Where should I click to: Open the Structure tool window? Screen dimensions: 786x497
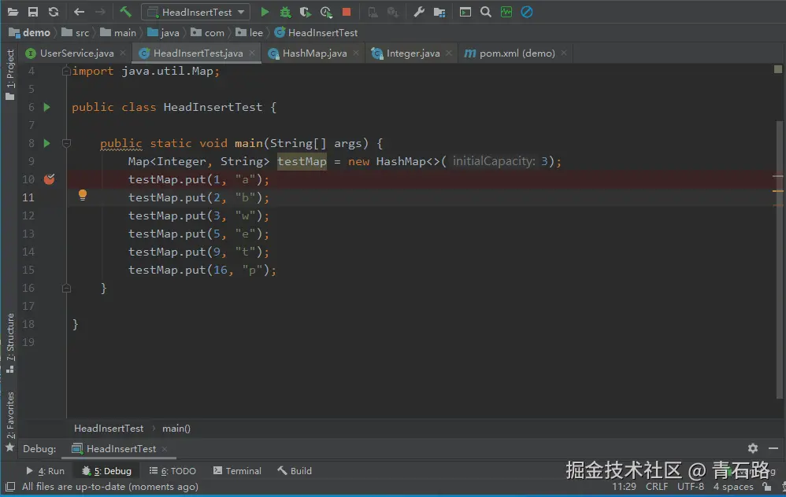(10, 344)
